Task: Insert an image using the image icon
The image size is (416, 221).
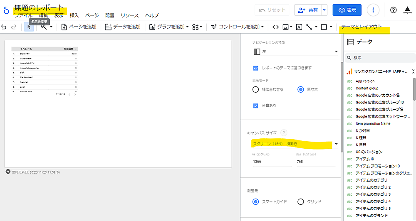Action: tap(285, 27)
